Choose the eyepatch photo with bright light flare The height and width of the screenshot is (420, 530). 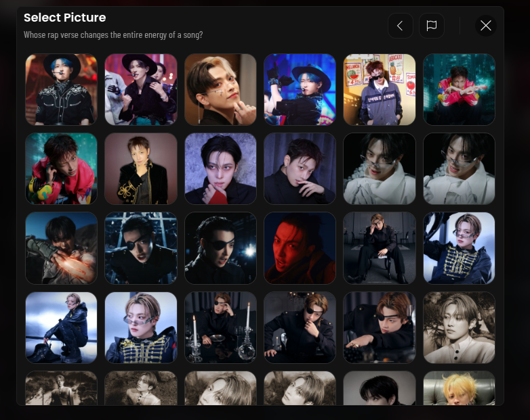(220, 248)
